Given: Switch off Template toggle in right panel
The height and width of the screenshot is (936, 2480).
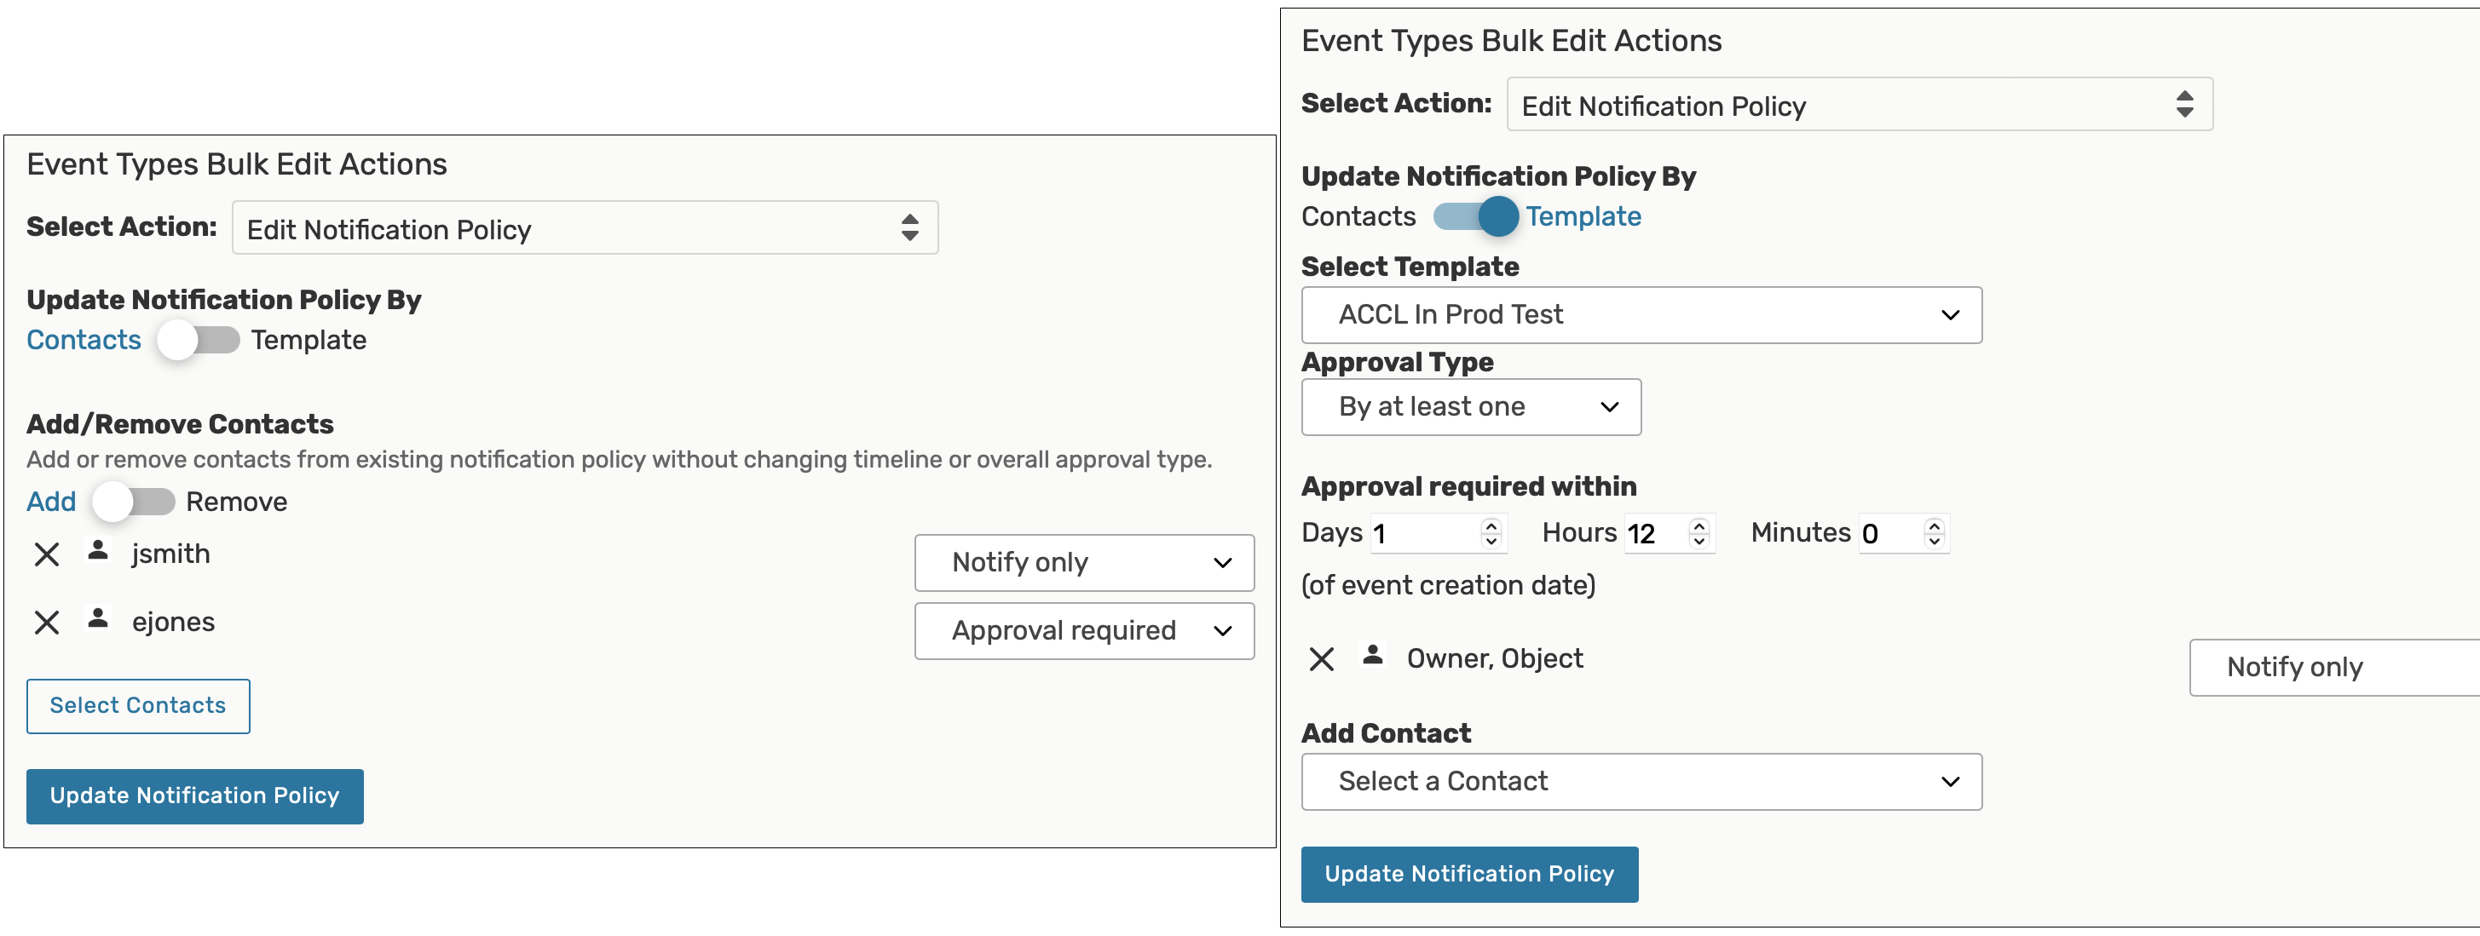Looking at the screenshot, I should click(1475, 216).
